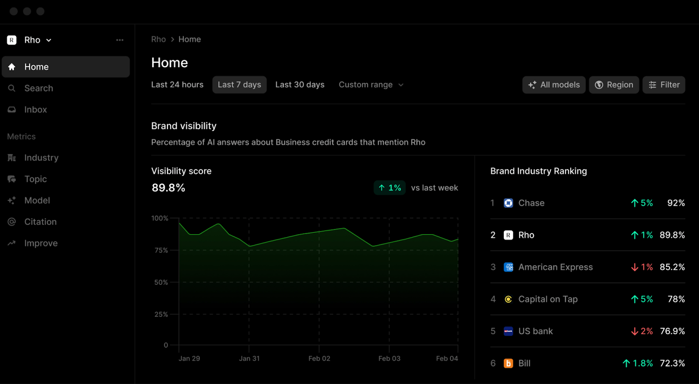
Task: Click Feb 02 marker on chart axis
Action: coord(319,358)
